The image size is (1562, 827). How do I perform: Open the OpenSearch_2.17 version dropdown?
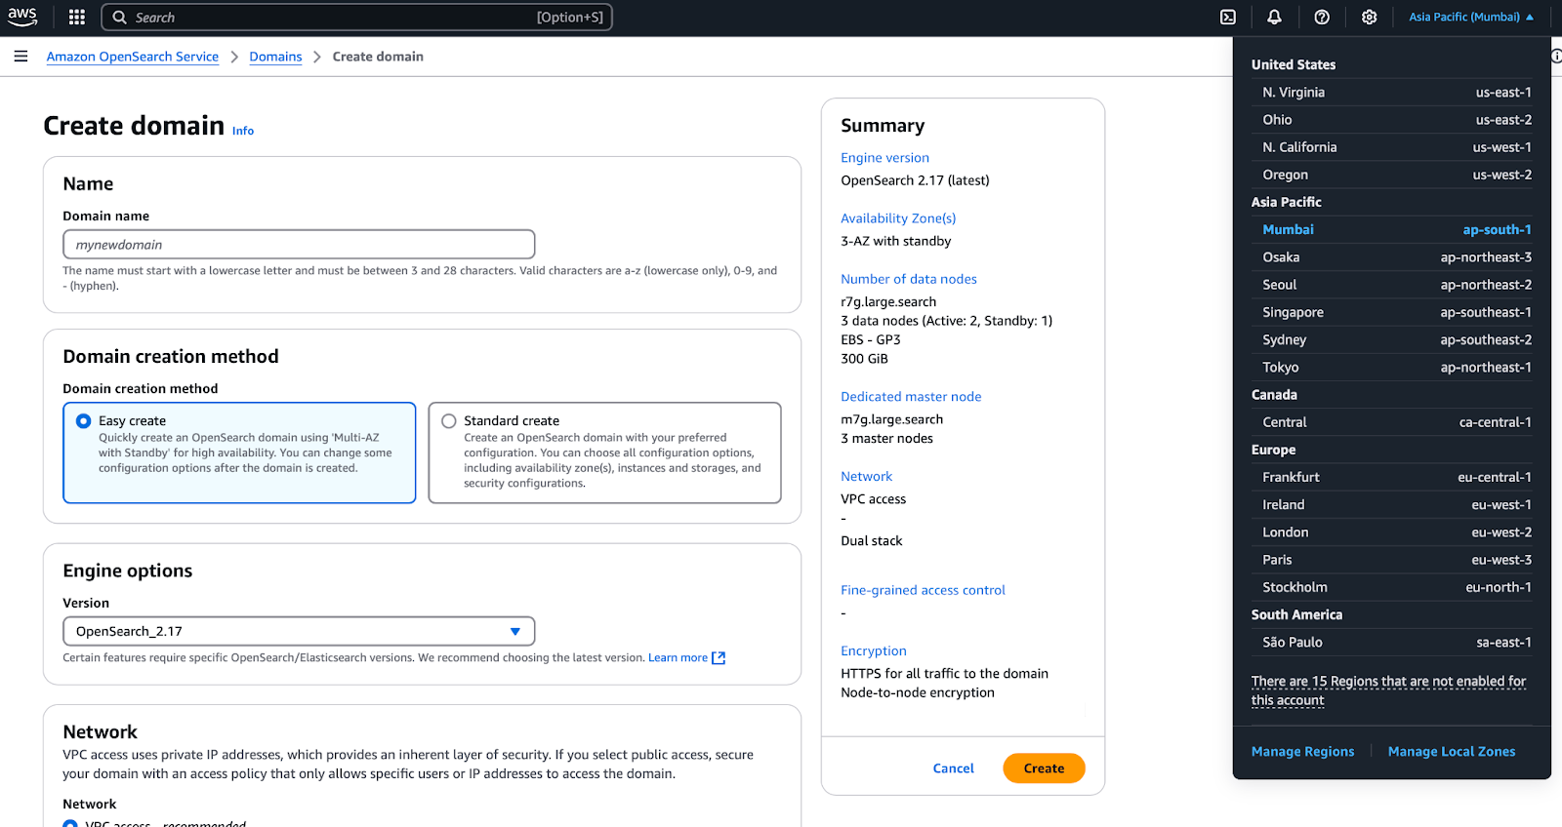(299, 631)
